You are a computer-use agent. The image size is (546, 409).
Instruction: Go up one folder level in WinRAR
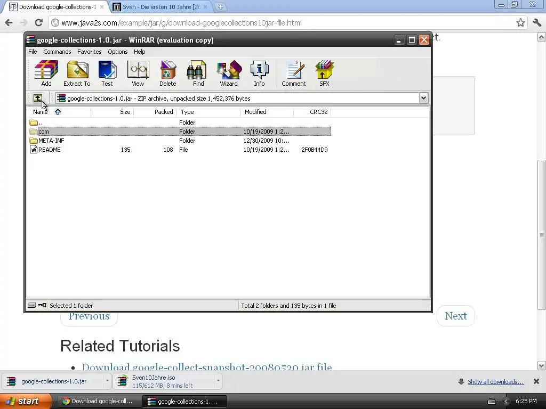click(38, 98)
